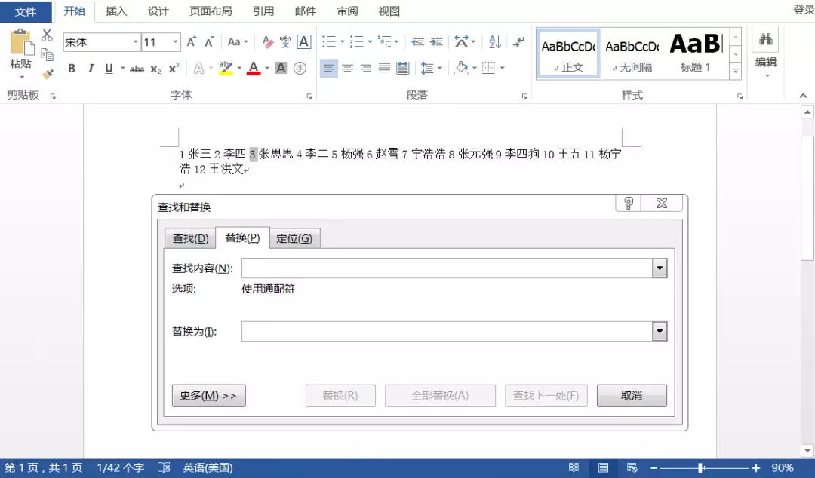The height and width of the screenshot is (478, 815).
Task: Click the enclosed character icon
Action: [x=300, y=68]
